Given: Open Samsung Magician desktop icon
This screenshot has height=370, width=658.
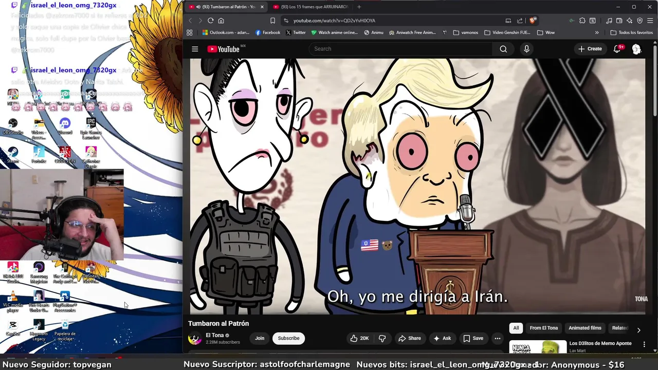Looking at the screenshot, I should [39, 272].
